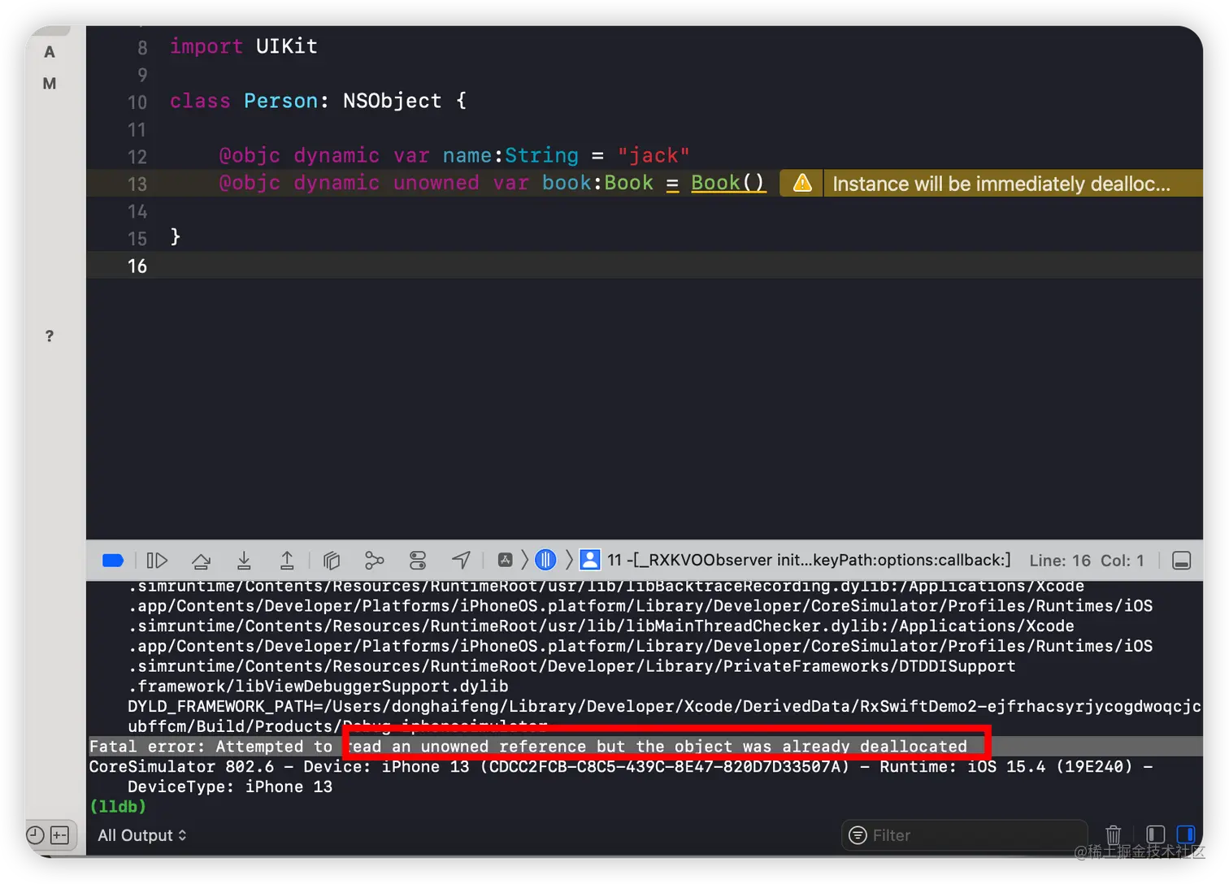Open Environment Overrides icon
The image size is (1229, 884).
[418, 561]
